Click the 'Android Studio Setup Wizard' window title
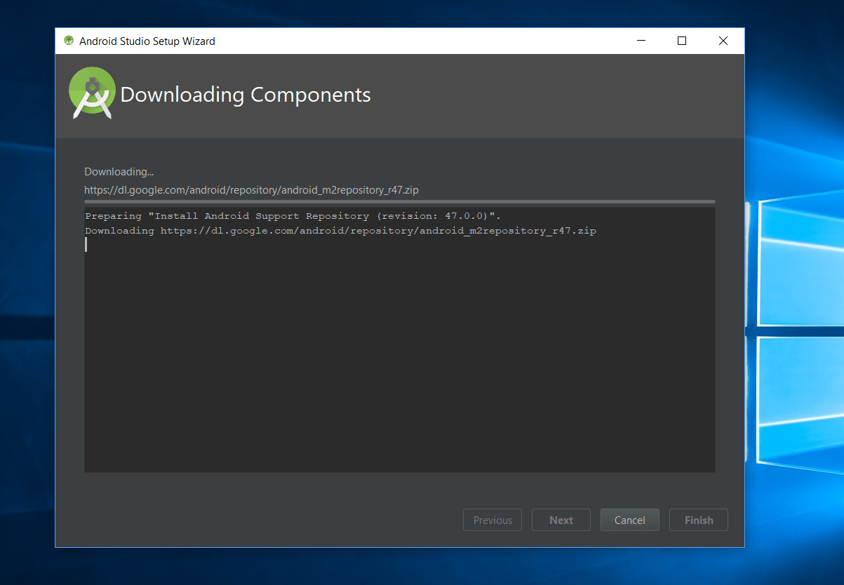The width and height of the screenshot is (844, 585). point(147,41)
